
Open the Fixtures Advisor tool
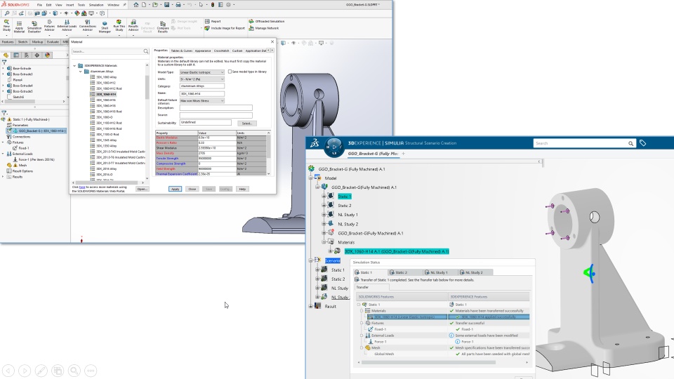tap(49, 25)
